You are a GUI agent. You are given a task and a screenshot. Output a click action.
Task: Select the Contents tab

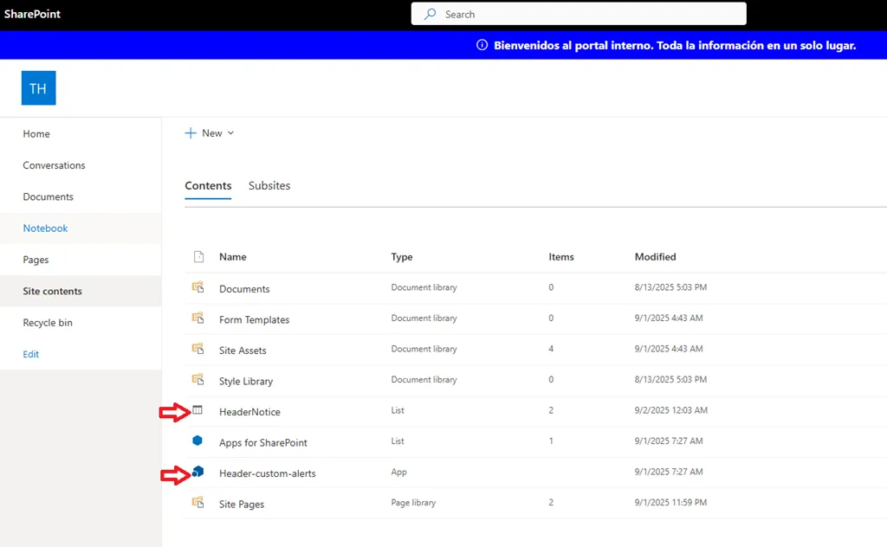click(x=208, y=185)
